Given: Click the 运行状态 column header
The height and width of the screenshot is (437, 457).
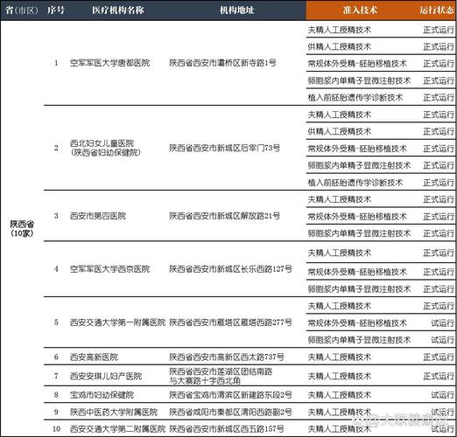Looking at the screenshot, I should tap(437, 10).
